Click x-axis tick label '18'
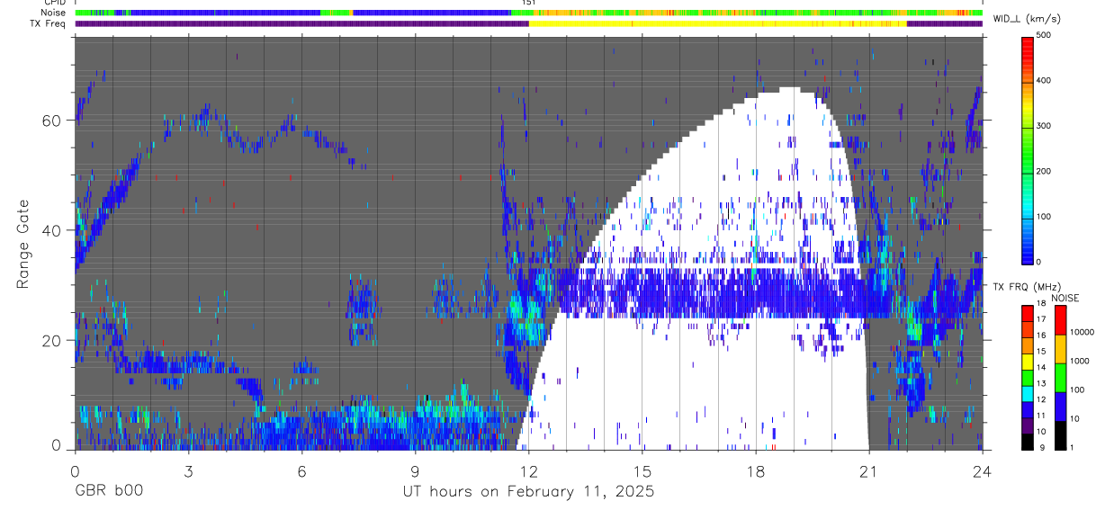This screenshot has width=1105, height=510. 755,470
